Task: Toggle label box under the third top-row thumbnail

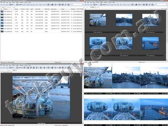Action: [x=147, y=31]
